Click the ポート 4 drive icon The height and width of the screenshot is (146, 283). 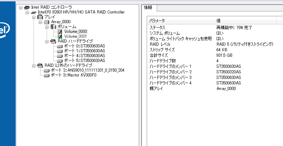[60, 56]
